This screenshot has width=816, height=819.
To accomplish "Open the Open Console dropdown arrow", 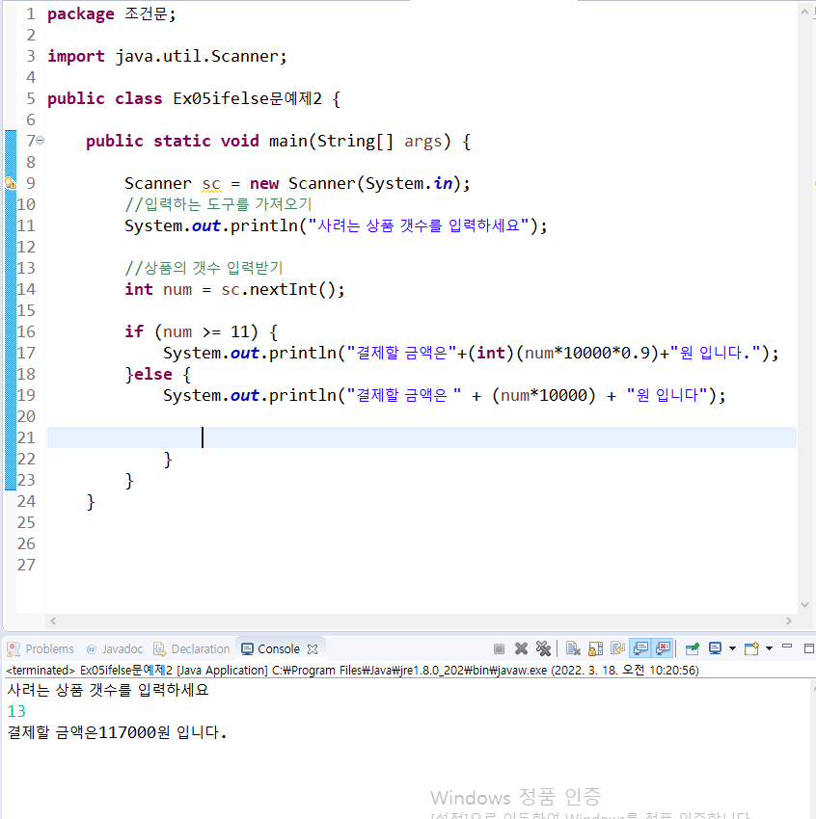I will pos(769,648).
